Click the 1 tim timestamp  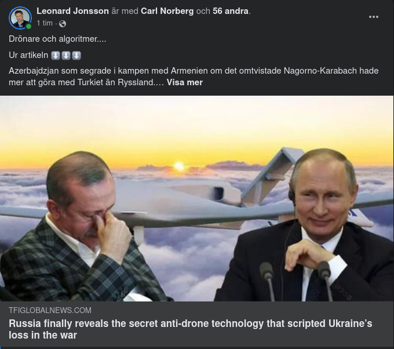pyautogui.click(x=45, y=23)
